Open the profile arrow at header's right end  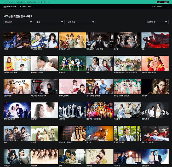pos(169,7)
